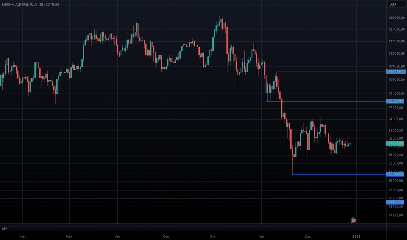The width and height of the screenshot is (407, 240).
Task: Open the US flag economic event icon
Action: (353, 220)
